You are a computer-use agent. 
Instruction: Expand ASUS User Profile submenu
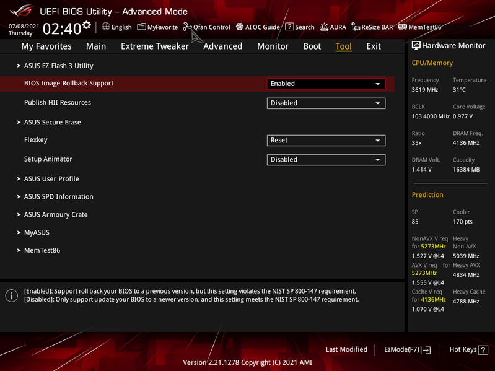(x=51, y=178)
